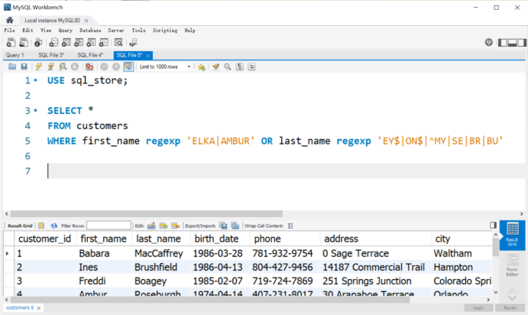The height and width of the screenshot is (315, 528).
Task: Beautify the SQL with the broom icon
Action: (215, 67)
